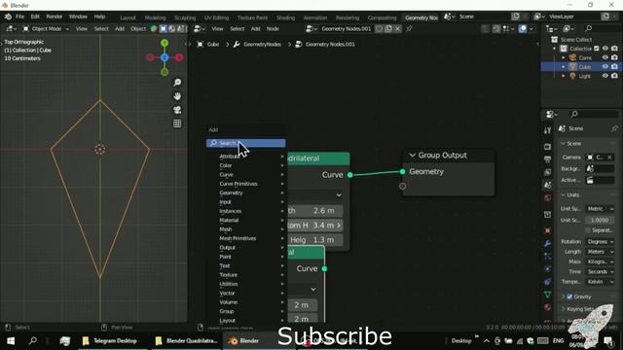Open Telegram Desktop from the taskbar

click(110, 341)
